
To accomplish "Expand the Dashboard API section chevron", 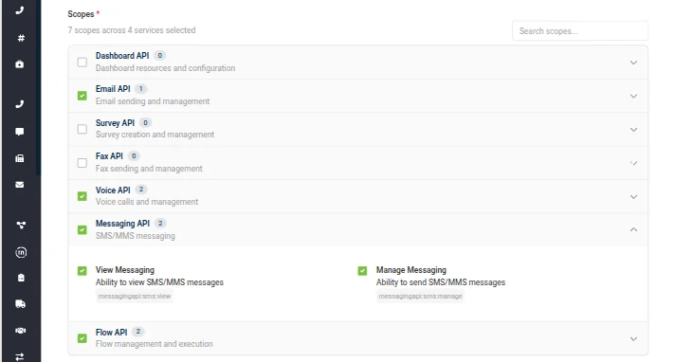I will pyautogui.click(x=633, y=63).
